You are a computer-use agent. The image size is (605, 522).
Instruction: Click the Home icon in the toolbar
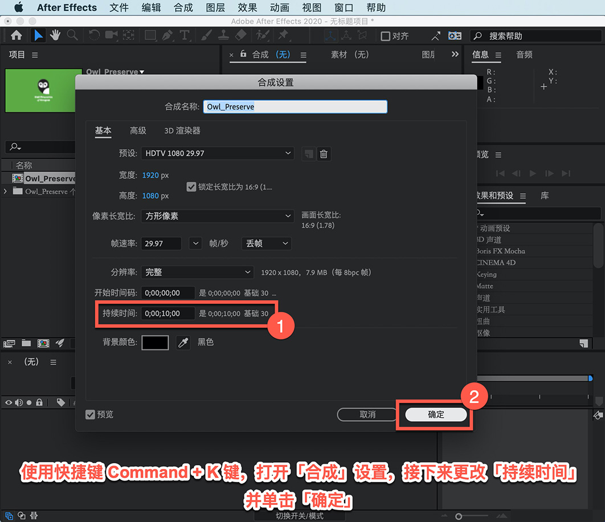pos(16,35)
